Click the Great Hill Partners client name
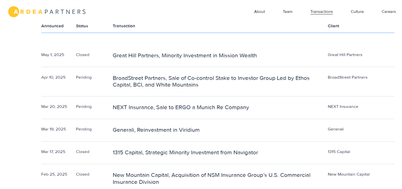402x189 pixels. [x=345, y=55]
